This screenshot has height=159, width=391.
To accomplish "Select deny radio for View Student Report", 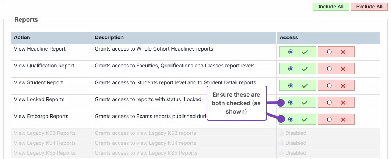I will (x=329, y=86).
